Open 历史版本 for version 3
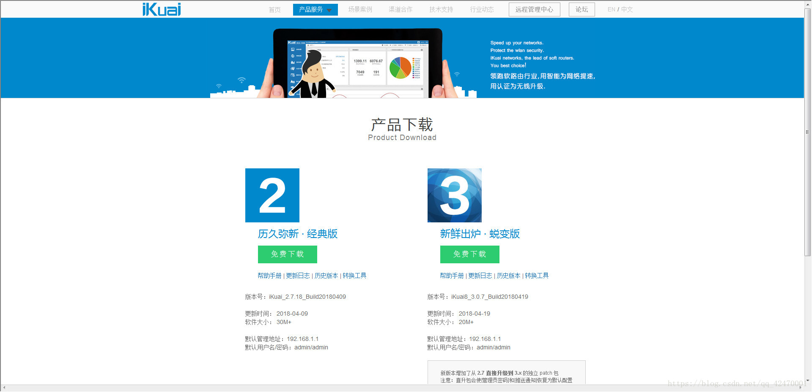Viewport: 812px width, 392px height. point(508,276)
